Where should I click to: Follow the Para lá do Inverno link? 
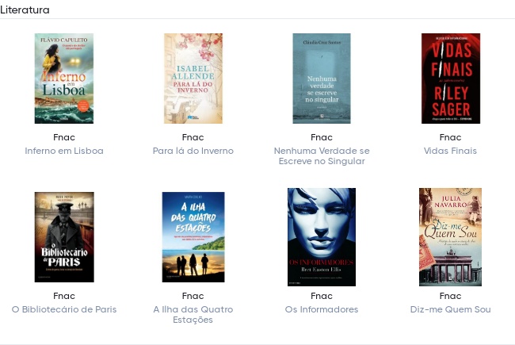pyautogui.click(x=193, y=151)
